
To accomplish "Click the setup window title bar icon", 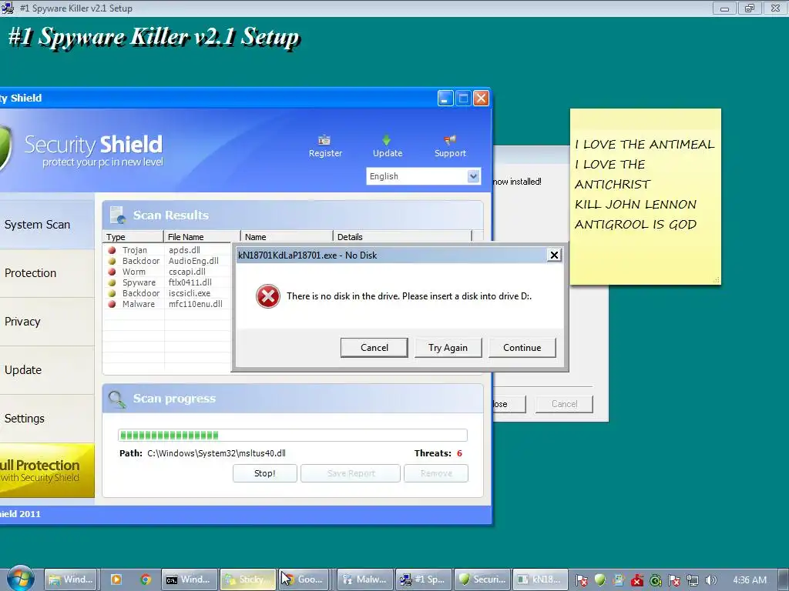I will (8, 8).
